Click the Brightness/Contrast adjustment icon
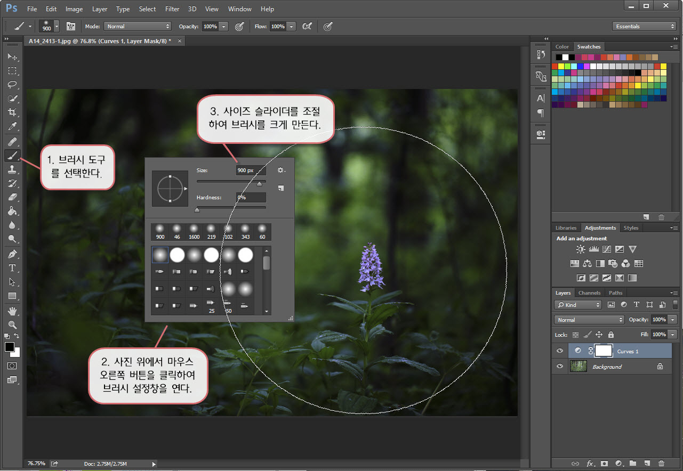The image size is (683, 471). (581, 249)
